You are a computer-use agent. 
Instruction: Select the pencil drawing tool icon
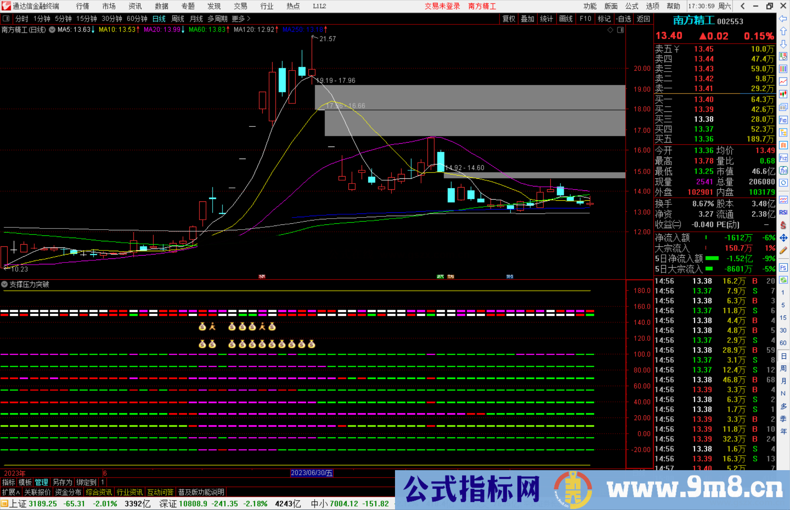point(783,251)
